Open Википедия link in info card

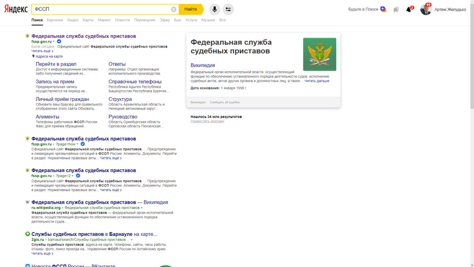tap(203, 65)
